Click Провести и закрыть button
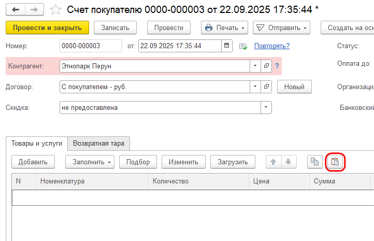Screen dimensions: 374x241 pos(47,27)
